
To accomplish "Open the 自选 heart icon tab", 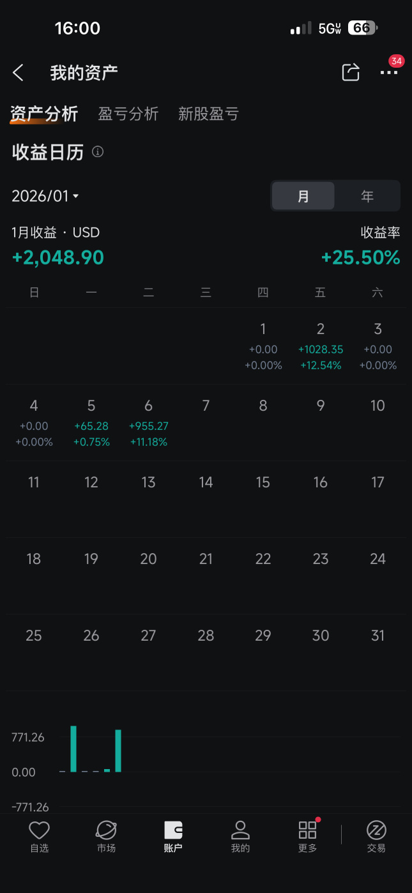I will coord(40,837).
